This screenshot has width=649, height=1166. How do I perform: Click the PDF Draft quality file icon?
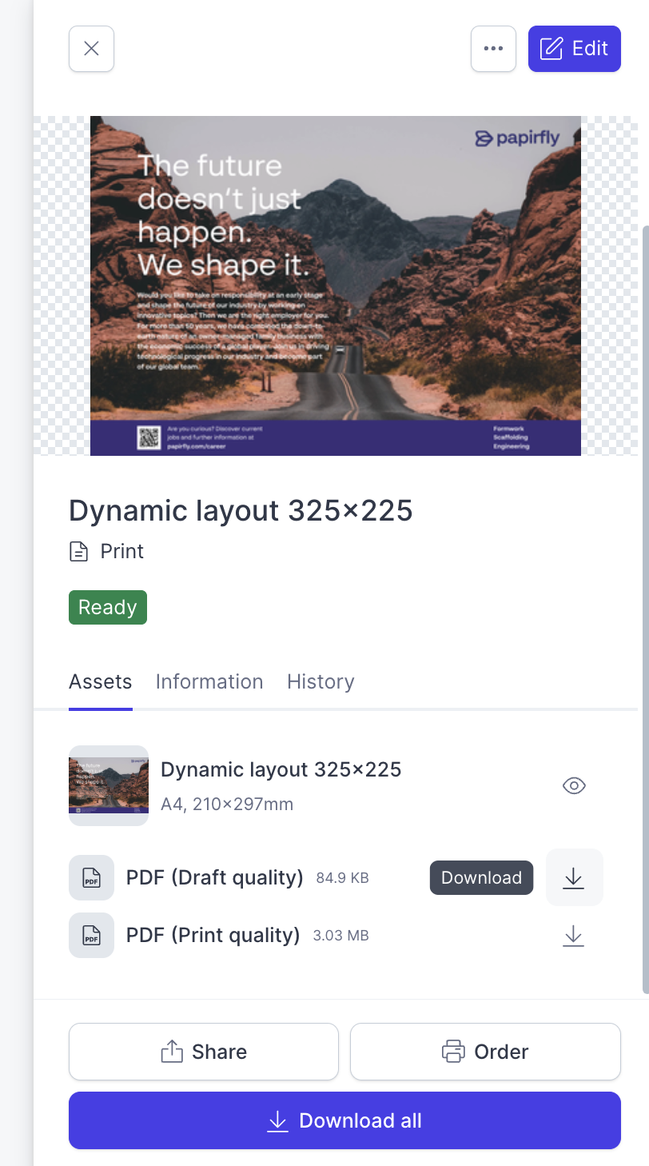click(91, 877)
